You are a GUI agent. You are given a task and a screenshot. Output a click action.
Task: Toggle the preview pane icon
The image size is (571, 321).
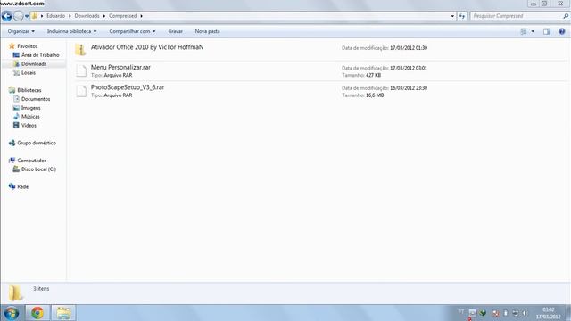tap(547, 32)
